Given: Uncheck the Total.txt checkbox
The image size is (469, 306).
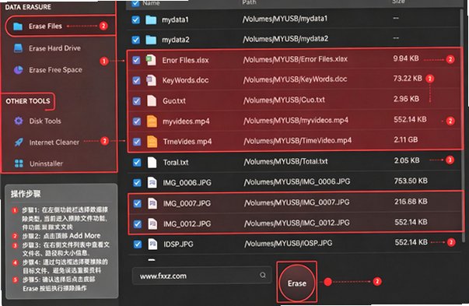Looking at the screenshot, I should [x=137, y=162].
